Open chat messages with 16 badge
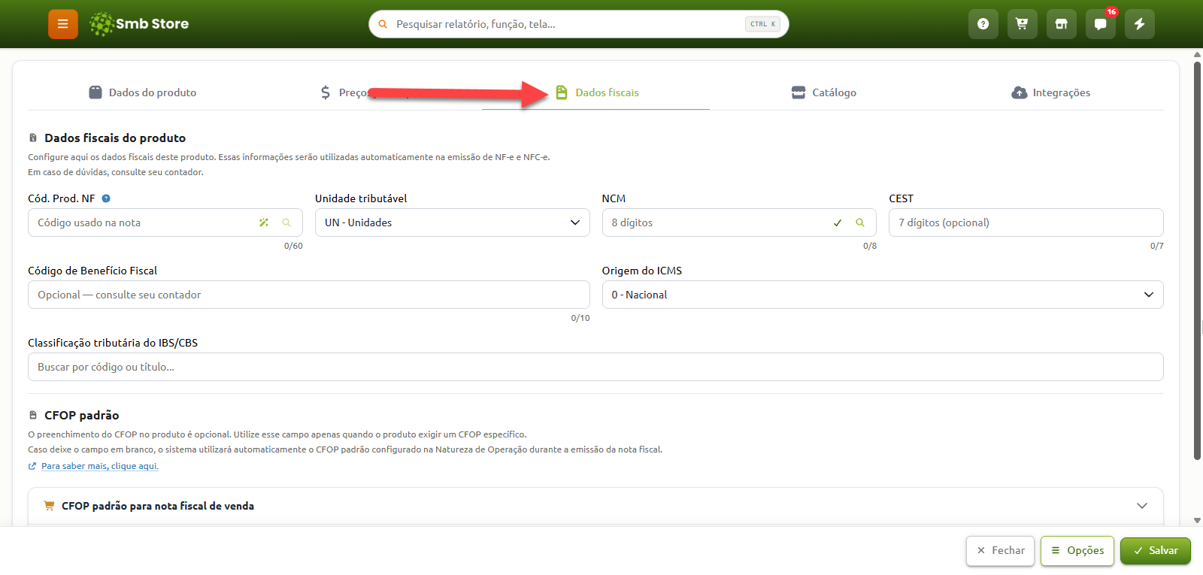The image size is (1203, 575). [x=1100, y=24]
